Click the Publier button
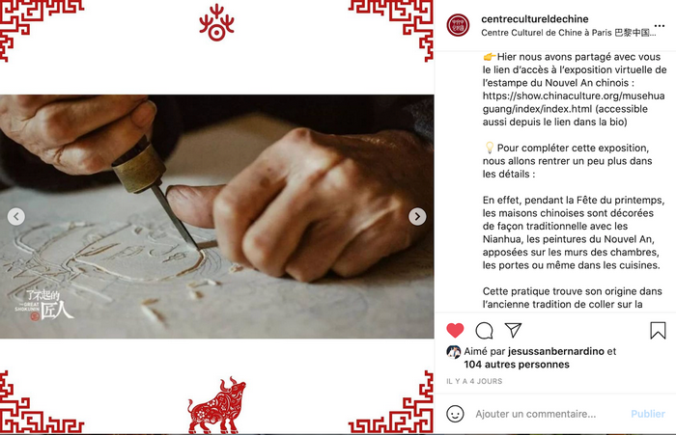Image resolution: width=676 pixels, height=435 pixels. pyautogui.click(x=648, y=414)
